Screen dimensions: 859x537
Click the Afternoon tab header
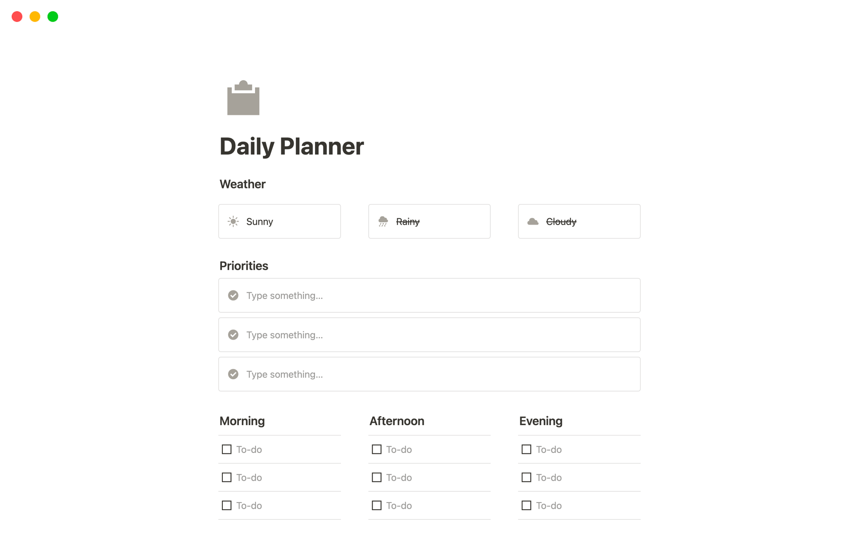pos(396,421)
